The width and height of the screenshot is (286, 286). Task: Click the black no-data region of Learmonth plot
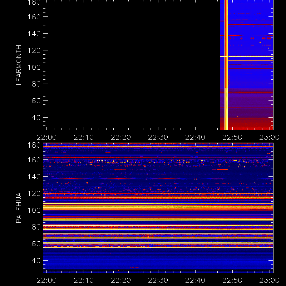click(x=132, y=65)
